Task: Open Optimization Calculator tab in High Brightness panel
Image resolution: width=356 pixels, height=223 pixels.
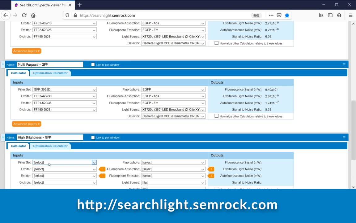Action: point(50,146)
